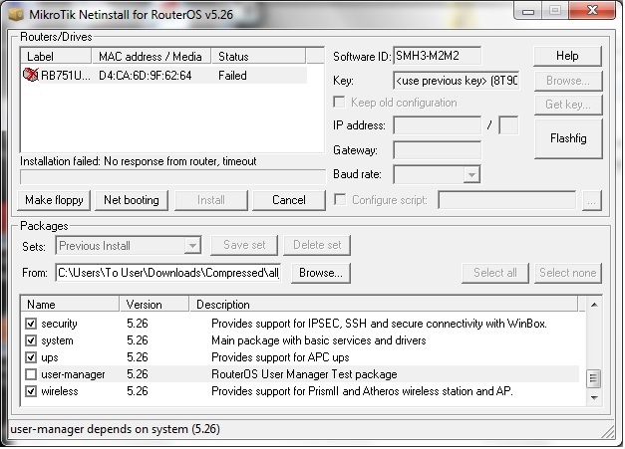Click the Software ID field

coord(437,56)
